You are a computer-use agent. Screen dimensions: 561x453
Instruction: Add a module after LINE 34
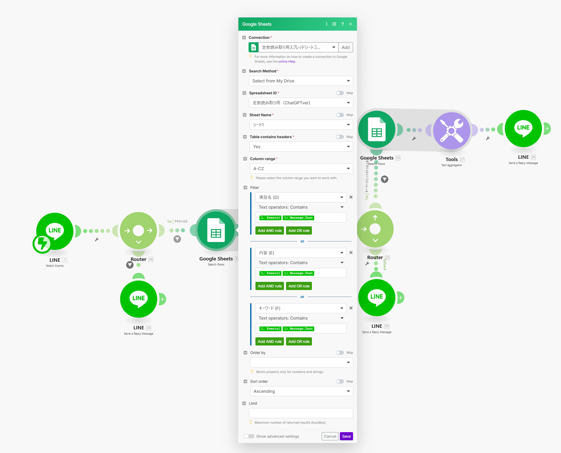163,299
